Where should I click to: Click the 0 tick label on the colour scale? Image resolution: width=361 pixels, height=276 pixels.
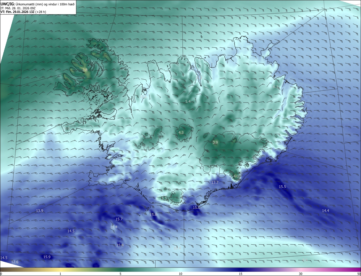coord(1,274)
